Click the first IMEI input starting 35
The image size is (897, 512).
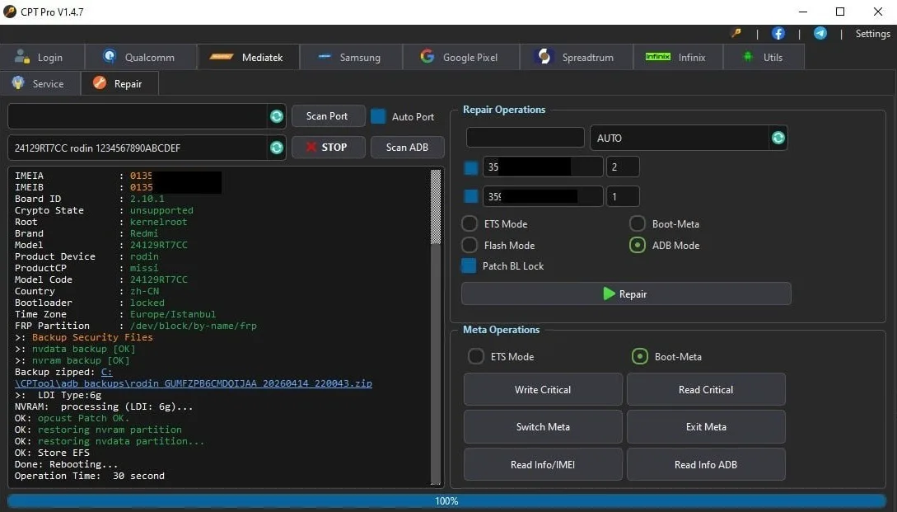pyautogui.click(x=543, y=167)
